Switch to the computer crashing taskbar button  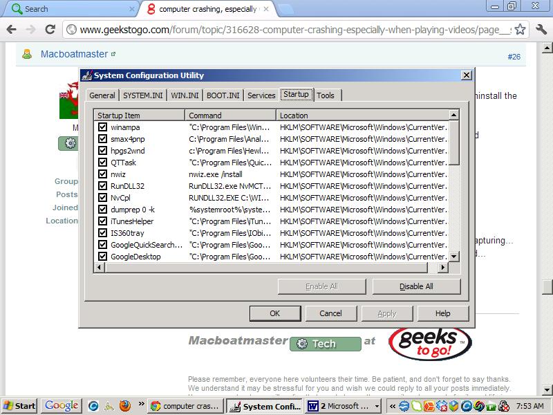[185, 406]
